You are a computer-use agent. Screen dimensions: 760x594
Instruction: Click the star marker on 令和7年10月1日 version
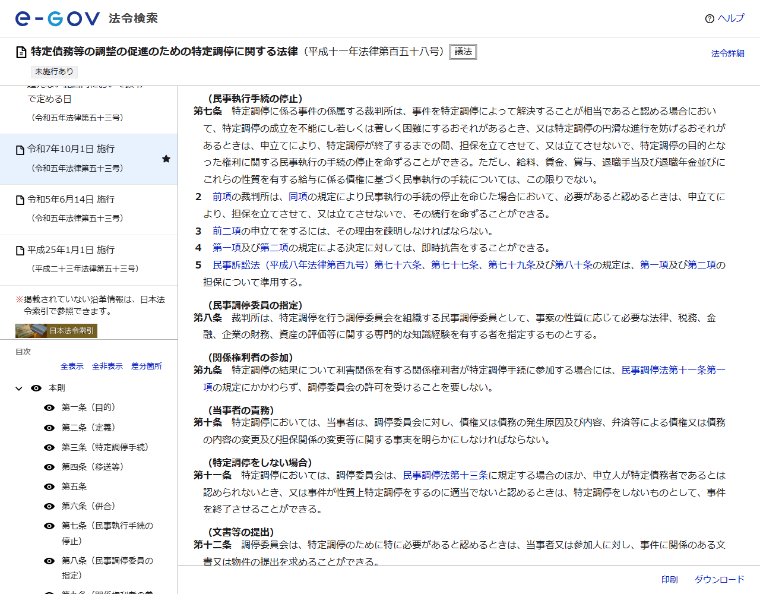click(x=166, y=159)
